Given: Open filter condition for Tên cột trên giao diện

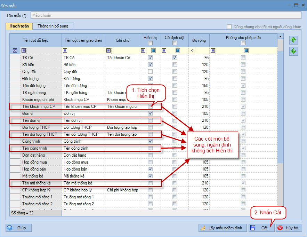Looking at the screenshot, I should point(65,50).
